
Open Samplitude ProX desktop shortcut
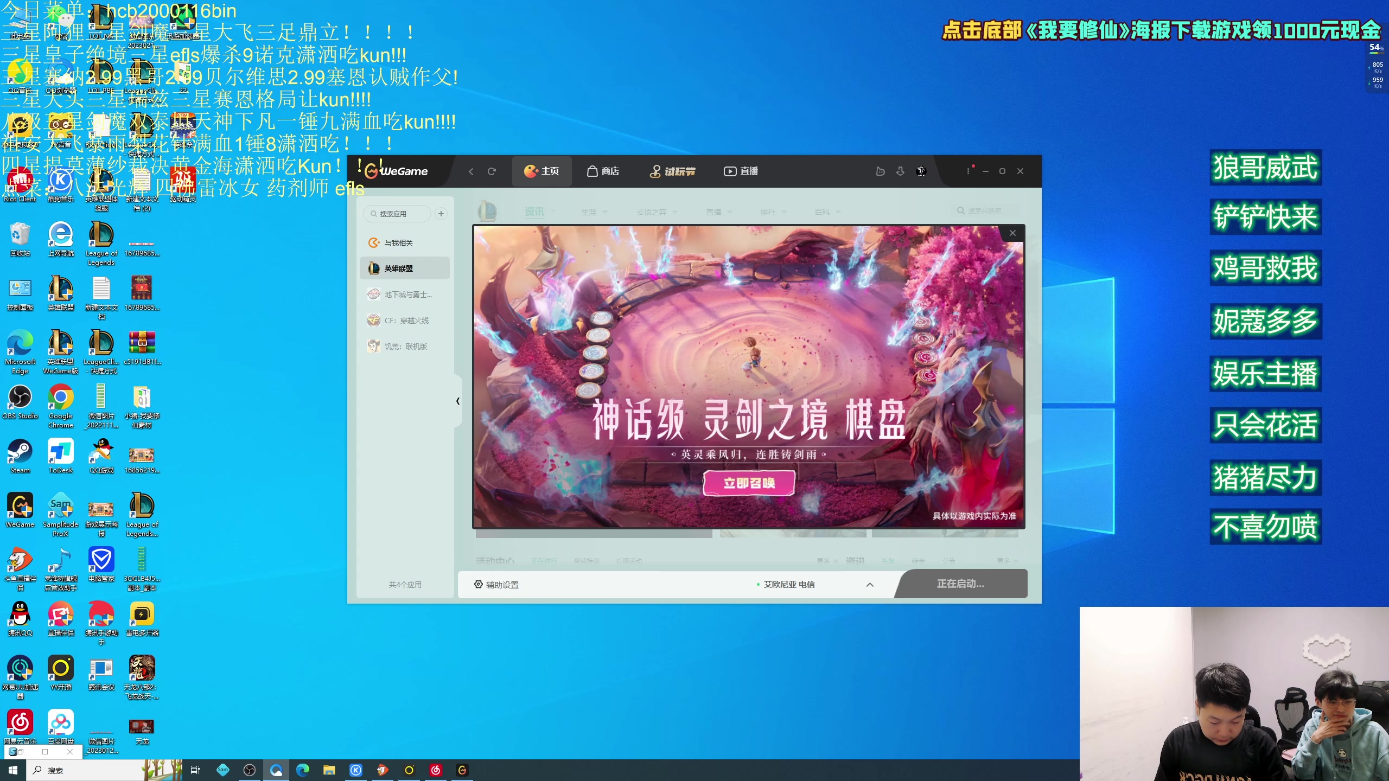click(x=61, y=515)
